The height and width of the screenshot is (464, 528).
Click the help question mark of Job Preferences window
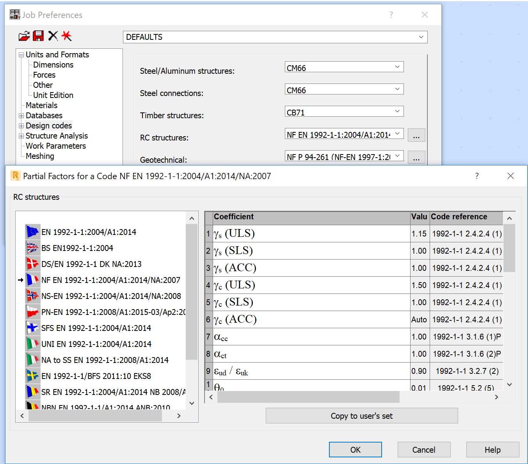tap(391, 15)
